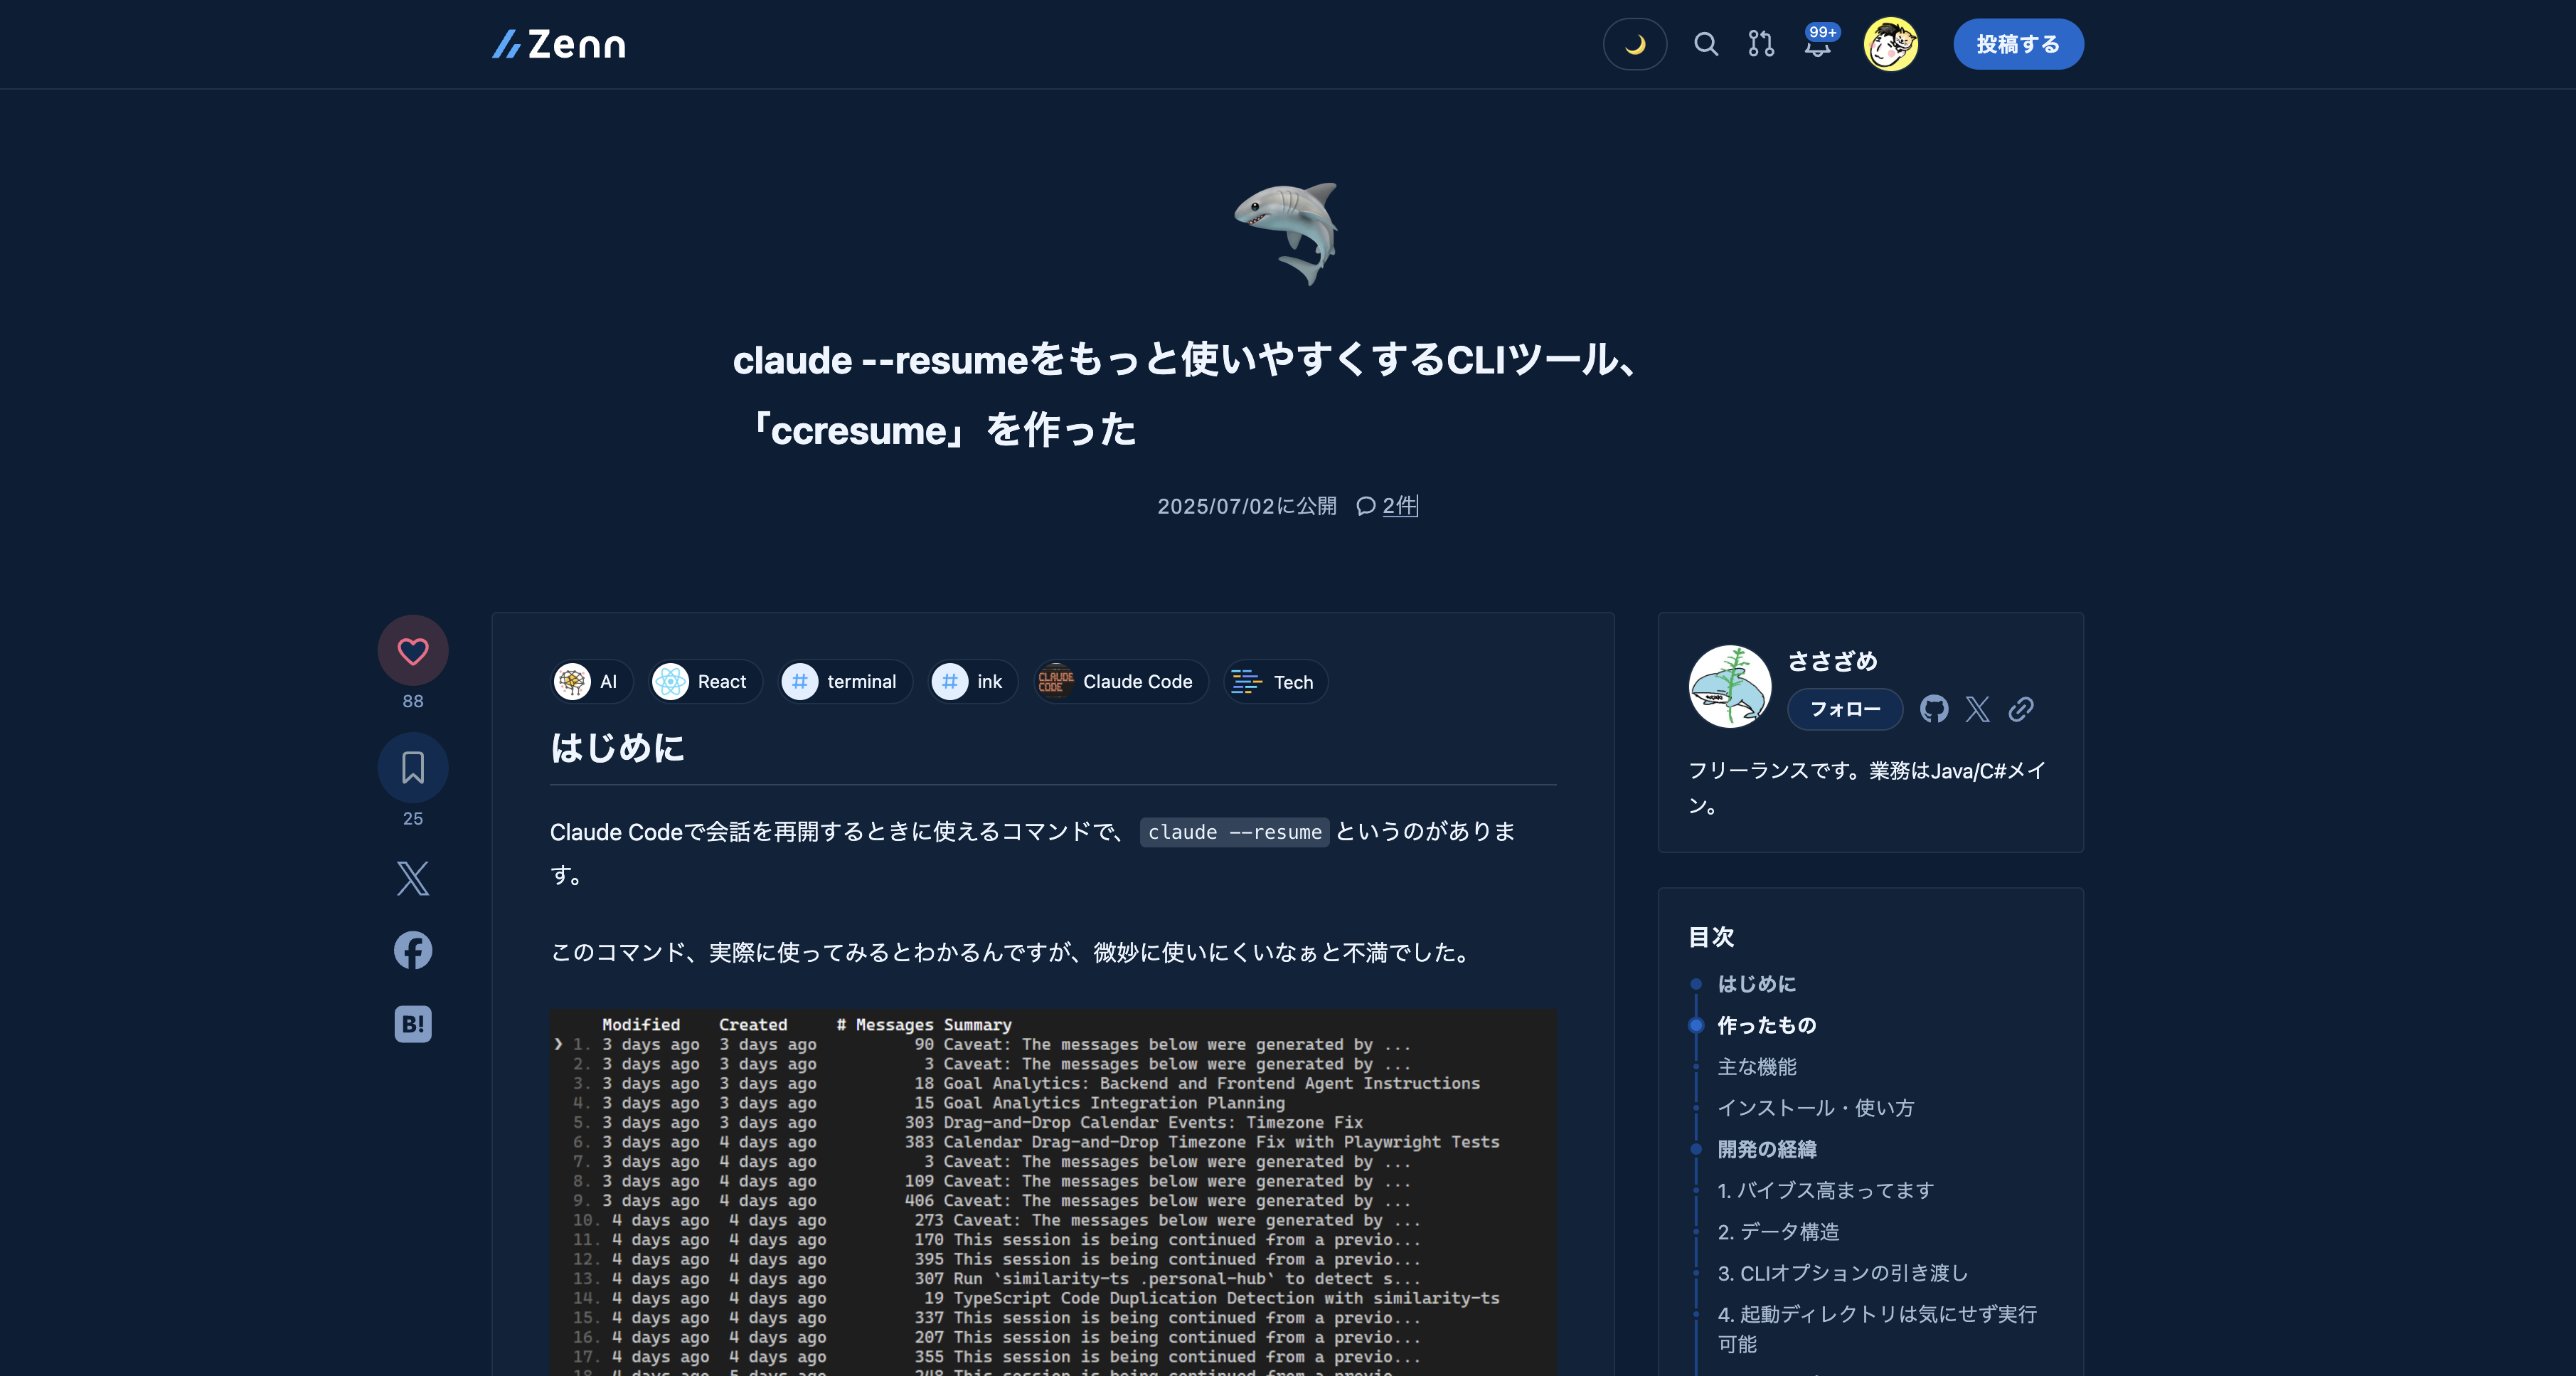Image resolution: width=2576 pixels, height=1376 pixels.
Task: Open the author's website link icon
Action: (2021, 709)
